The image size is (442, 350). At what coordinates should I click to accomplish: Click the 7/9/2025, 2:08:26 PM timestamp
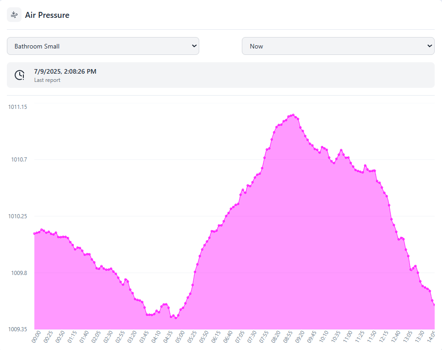[x=65, y=71]
